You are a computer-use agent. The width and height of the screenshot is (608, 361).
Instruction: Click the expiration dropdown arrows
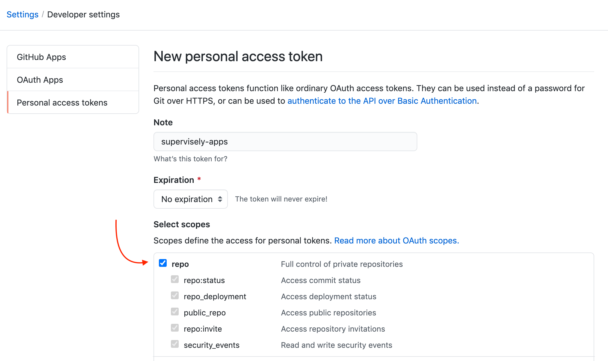[x=220, y=199]
